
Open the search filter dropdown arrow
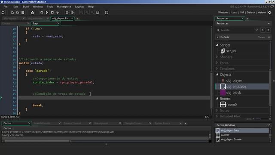tap(257, 30)
